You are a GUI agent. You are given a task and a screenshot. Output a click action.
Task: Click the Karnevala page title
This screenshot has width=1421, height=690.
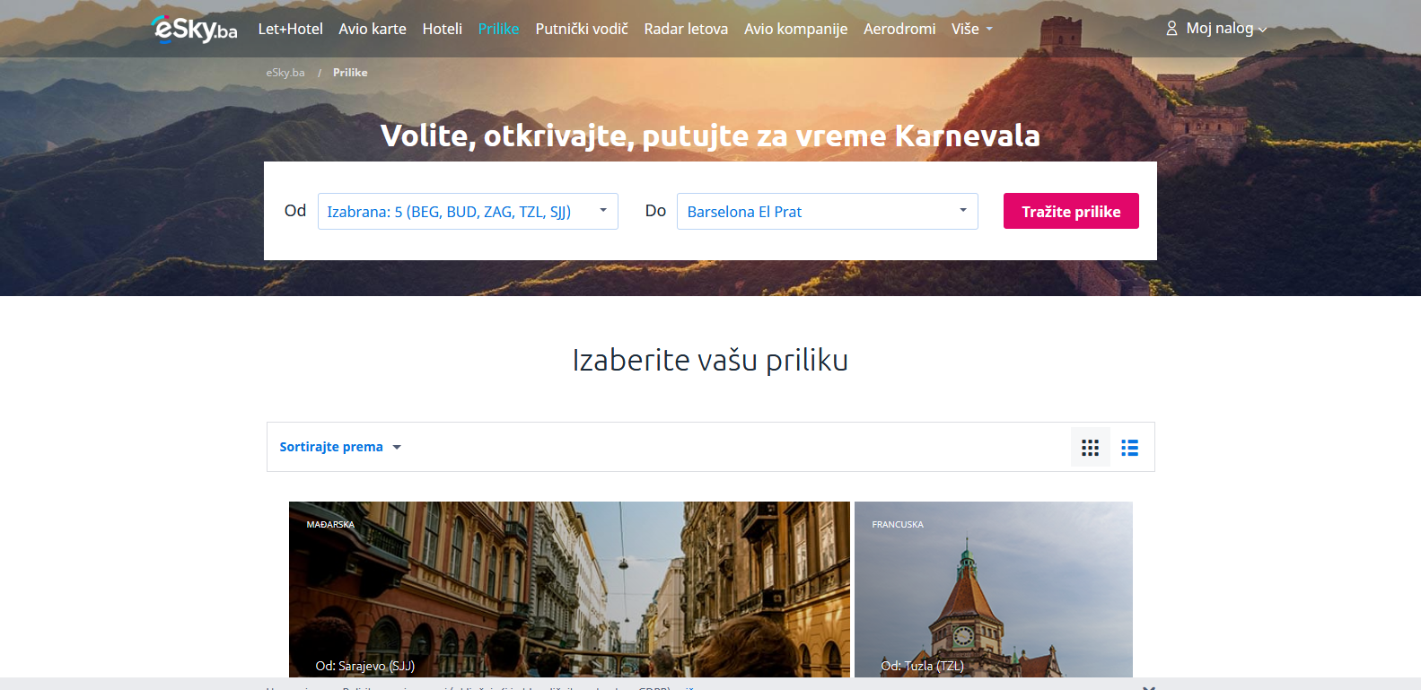click(x=710, y=135)
